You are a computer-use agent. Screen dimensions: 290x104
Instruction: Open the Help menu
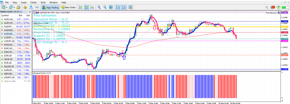tap(64, 3)
